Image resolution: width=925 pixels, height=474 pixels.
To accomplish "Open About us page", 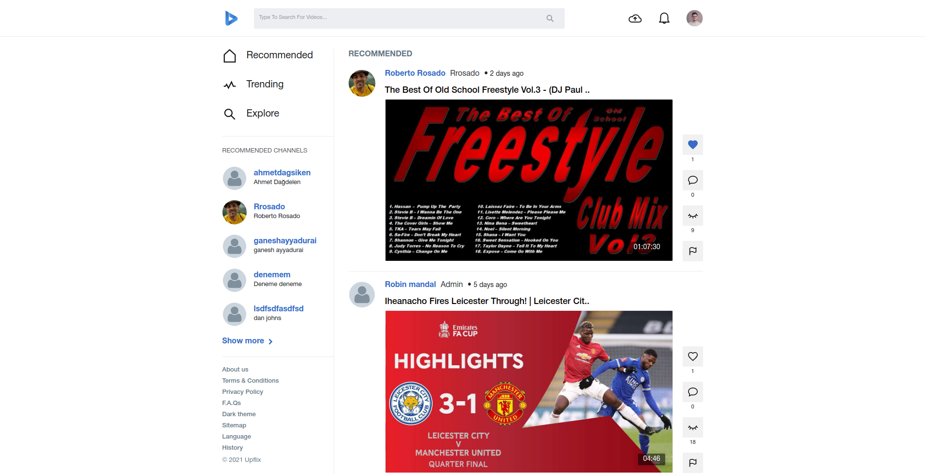I will 235,370.
